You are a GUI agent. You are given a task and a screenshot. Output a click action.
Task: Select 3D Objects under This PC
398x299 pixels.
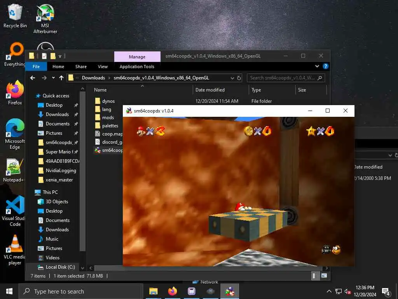[53, 202]
